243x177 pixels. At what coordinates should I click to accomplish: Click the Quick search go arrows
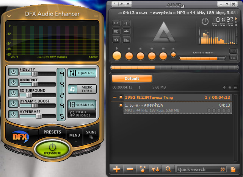[x=223, y=169]
